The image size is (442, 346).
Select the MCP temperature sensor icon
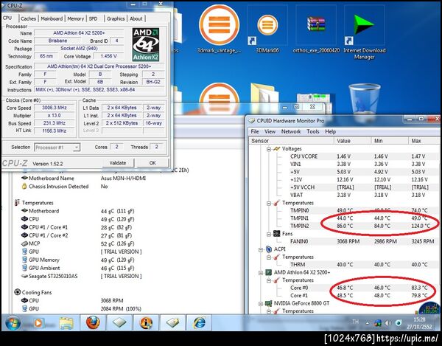click(x=24, y=243)
